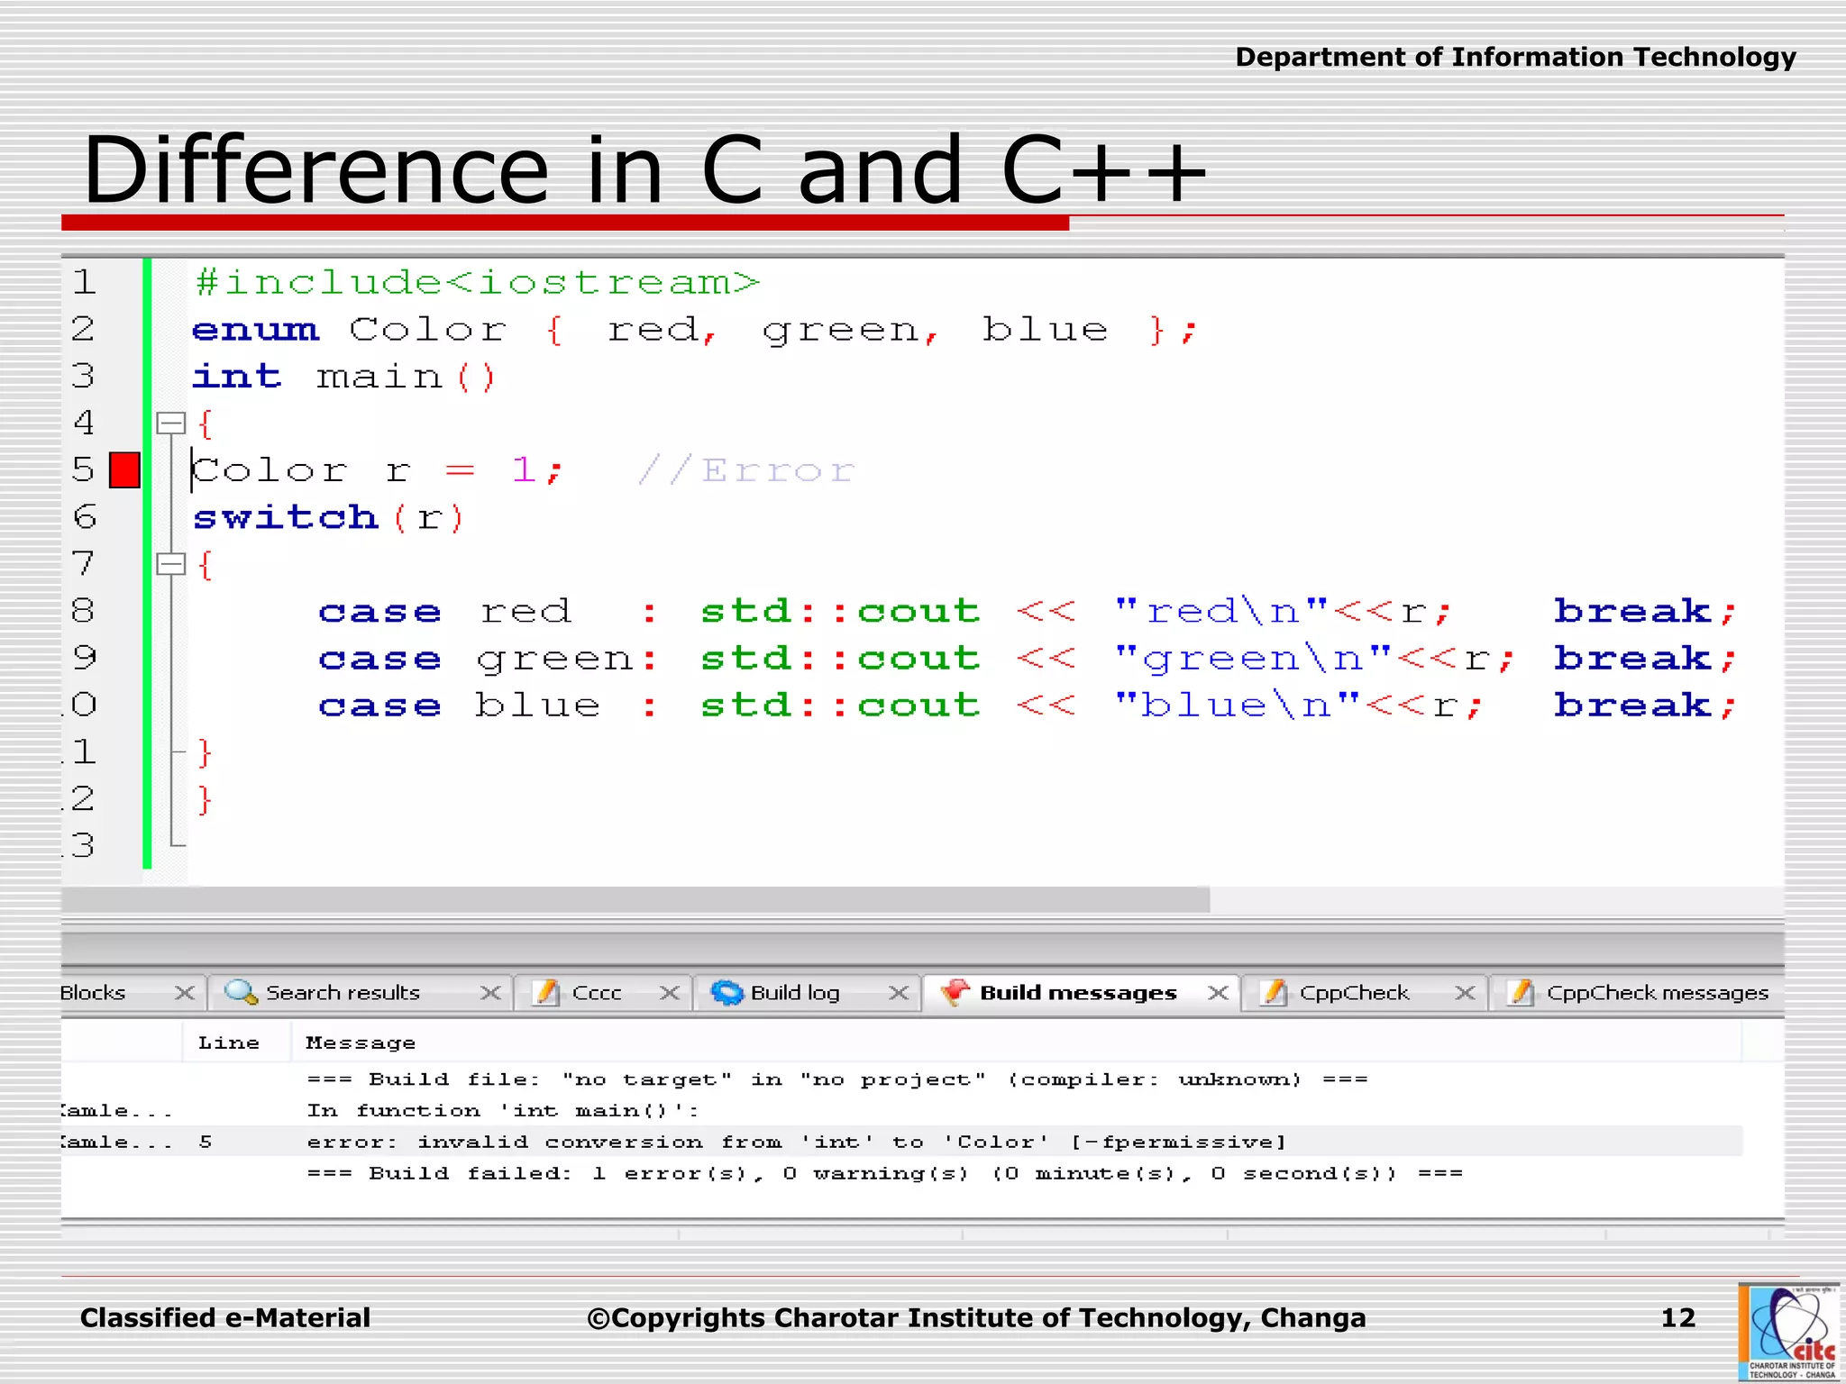The image size is (1846, 1384).
Task: Click the red error marker on line 5
Action: pos(124,470)
